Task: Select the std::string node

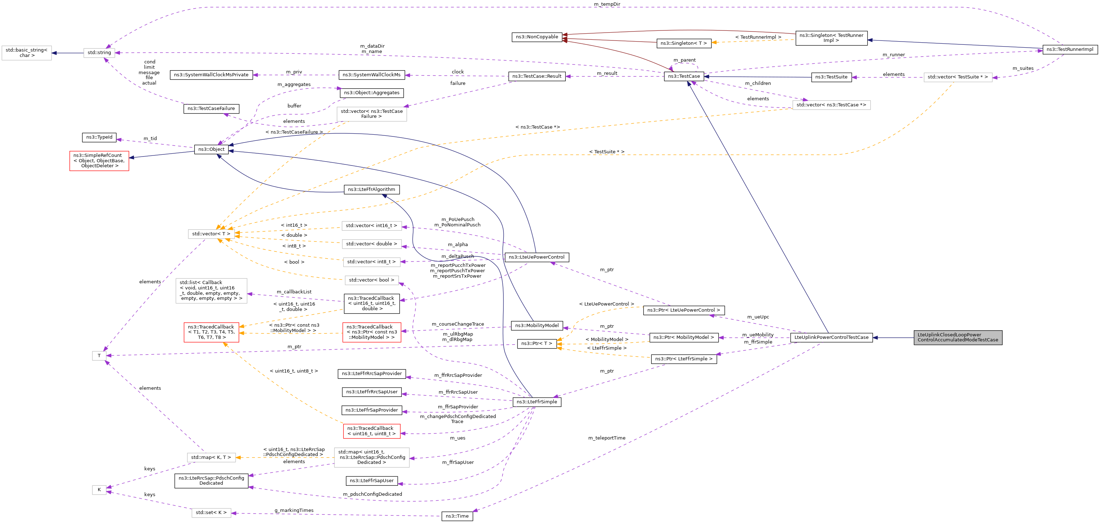Action: 99,53
